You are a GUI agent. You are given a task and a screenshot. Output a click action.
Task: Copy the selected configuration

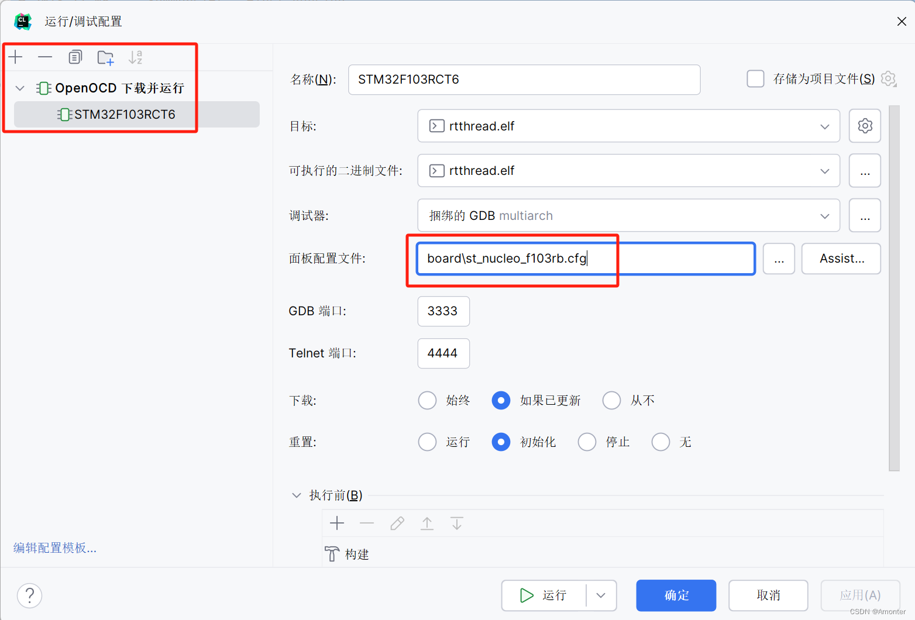point(75,57)
